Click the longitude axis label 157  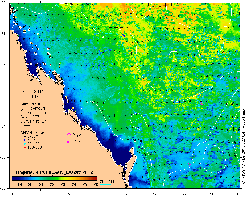click(240, 194)
